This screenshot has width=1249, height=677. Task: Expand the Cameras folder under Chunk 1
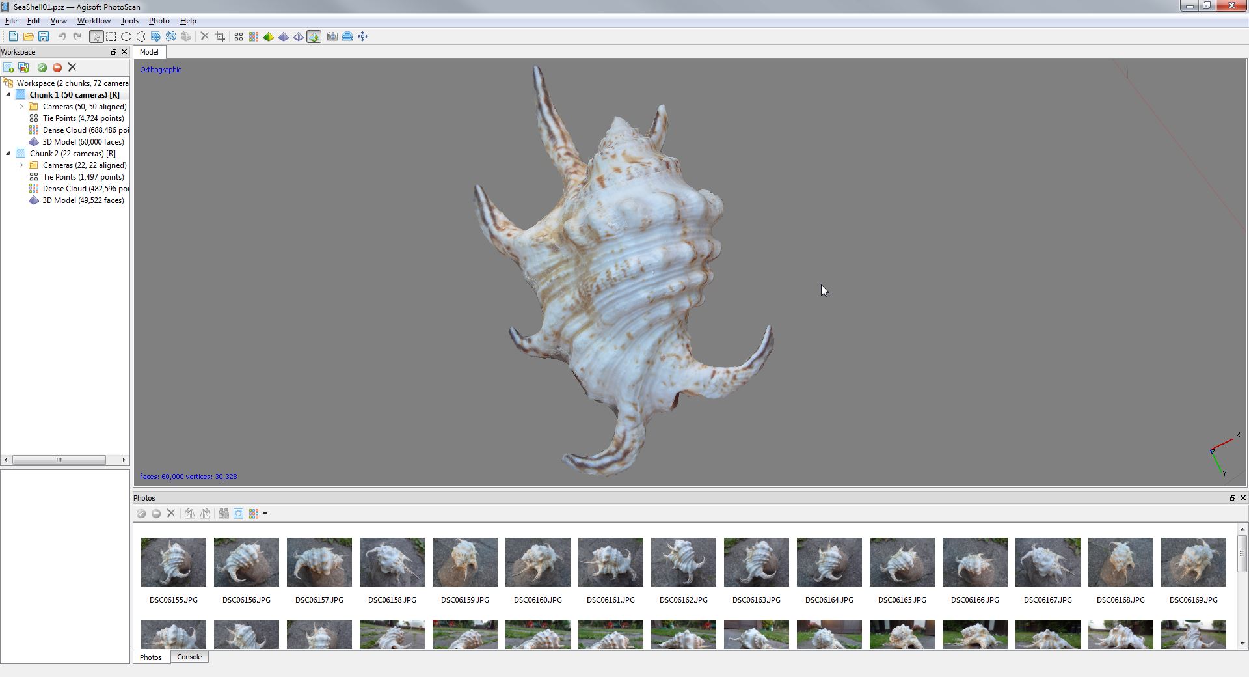(x=20, y=106)
